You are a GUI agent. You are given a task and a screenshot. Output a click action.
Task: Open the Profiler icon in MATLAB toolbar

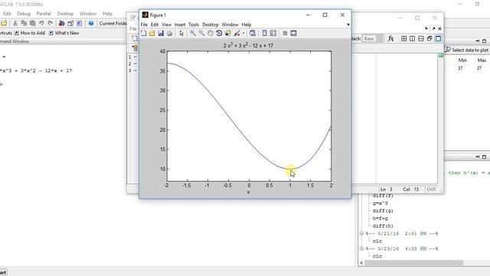(x=80, y=24)
